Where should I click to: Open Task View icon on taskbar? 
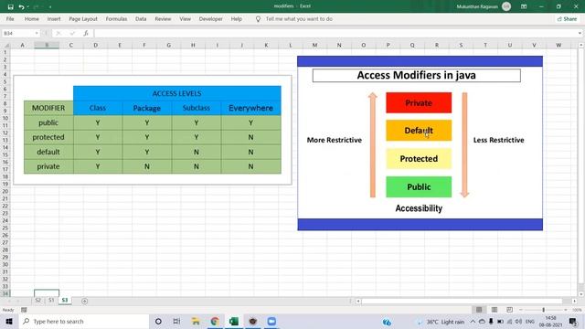(176, 321)
